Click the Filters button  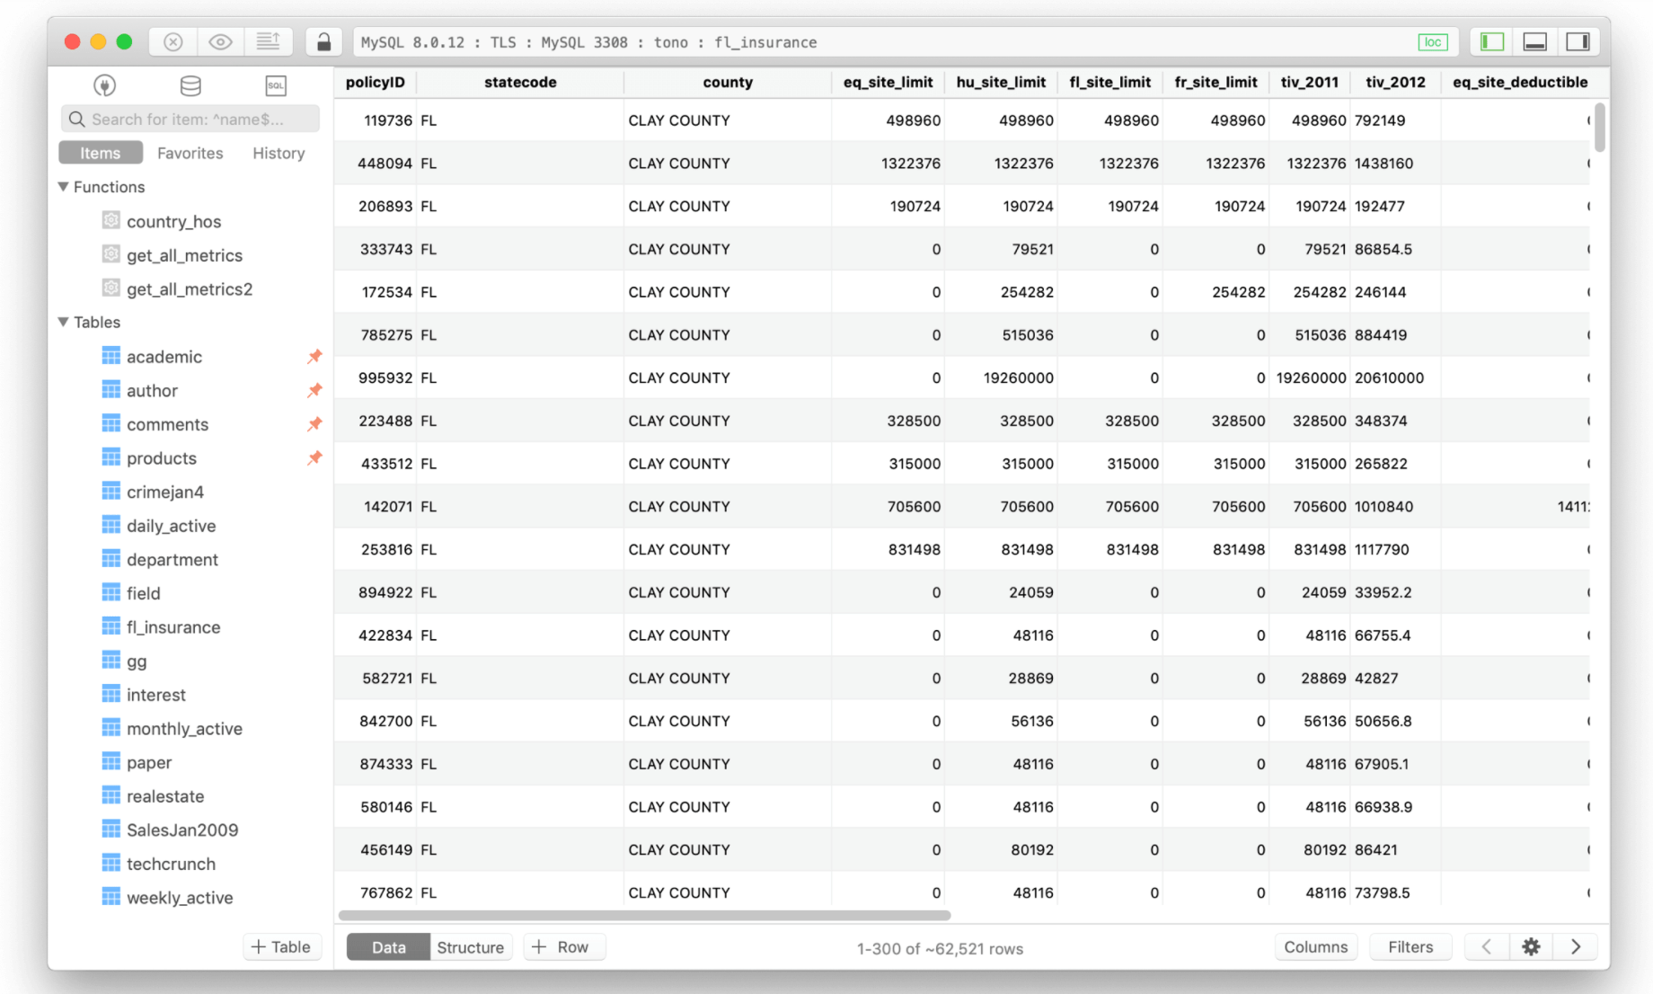(1410, 946)
